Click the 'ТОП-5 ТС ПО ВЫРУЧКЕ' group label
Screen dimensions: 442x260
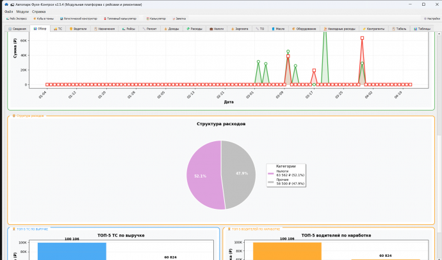point(32,229)
